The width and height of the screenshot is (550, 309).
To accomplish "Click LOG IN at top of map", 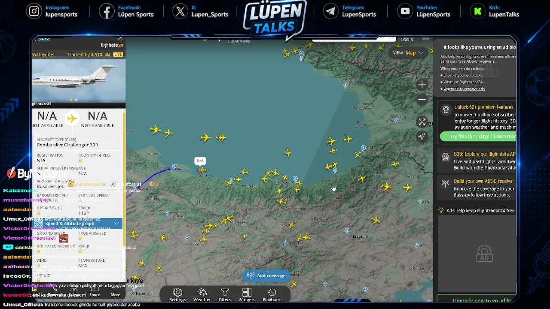I will tap(407, 39).
